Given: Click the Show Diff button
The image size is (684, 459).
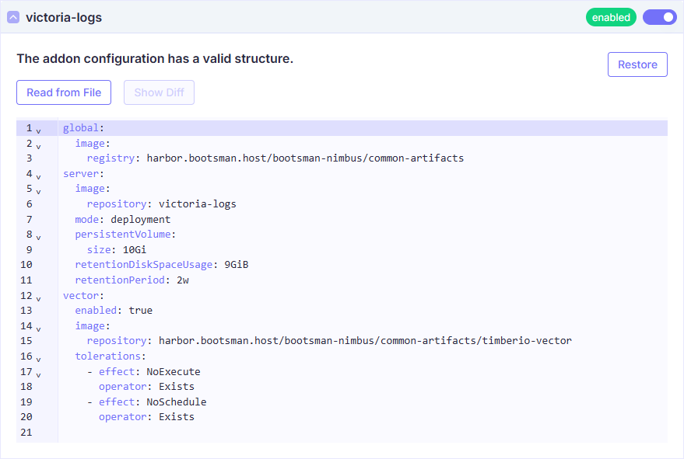Looking at the screenshot, I should (159, 92).
